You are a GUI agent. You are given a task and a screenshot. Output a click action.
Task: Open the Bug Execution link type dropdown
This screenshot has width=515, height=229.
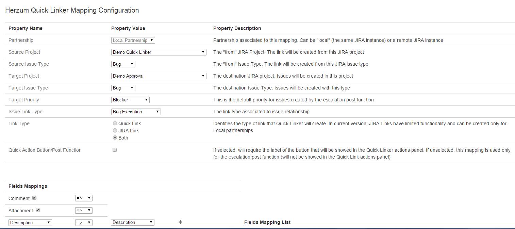coord(136,112)
